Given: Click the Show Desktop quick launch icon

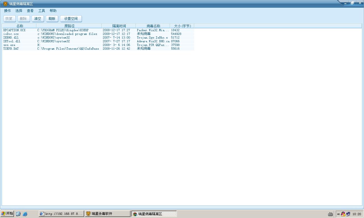Looking at the screenshot, I should pyautogui.click(x=18, y=214).
